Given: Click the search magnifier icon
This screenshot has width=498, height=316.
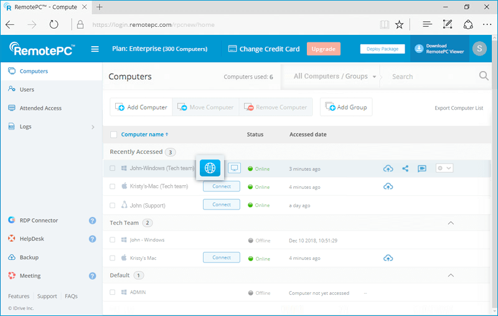Looking at the screenshot, I should coord(484,76).
